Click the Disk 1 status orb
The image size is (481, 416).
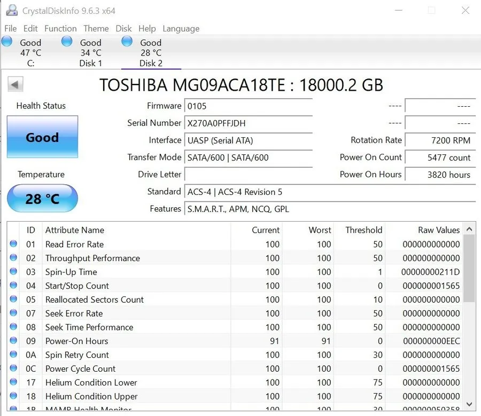point(67,41)
